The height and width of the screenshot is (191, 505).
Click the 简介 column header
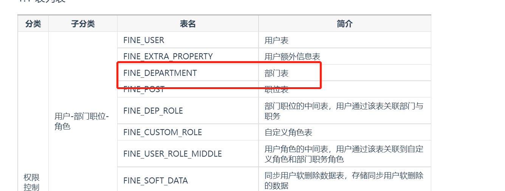pos(344,24)
